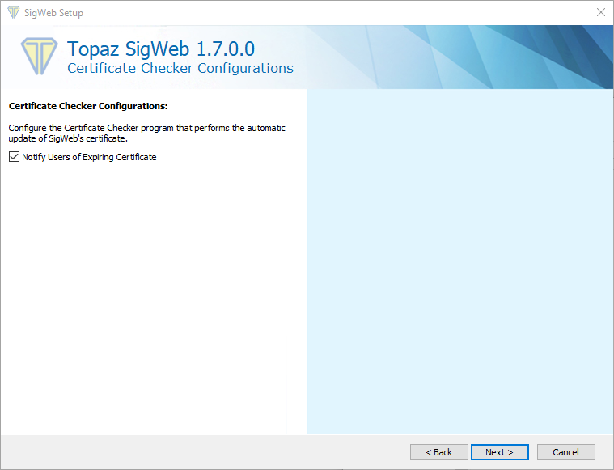
Task: Click the gray footer area left of Back
Action: [x=202, y=452]
